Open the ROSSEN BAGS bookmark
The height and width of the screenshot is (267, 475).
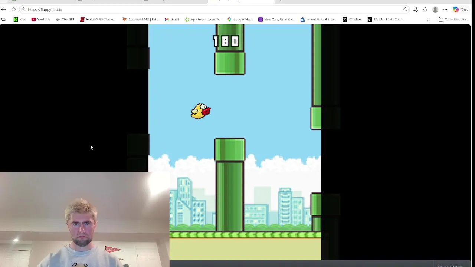pyautogui.click(x=98, y=19)
